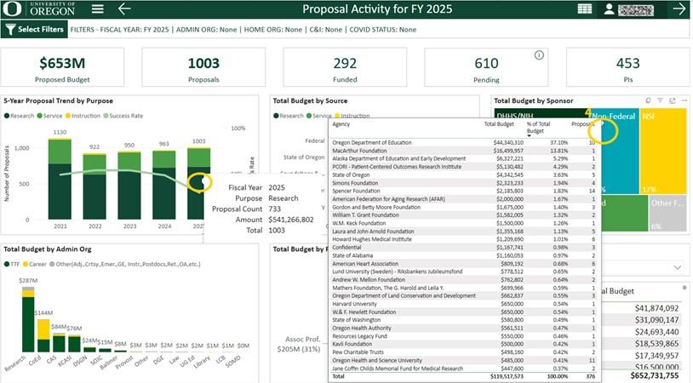693x383 pixels.
Task: Select Oregon Department of Education row
Action: [463, 143]
